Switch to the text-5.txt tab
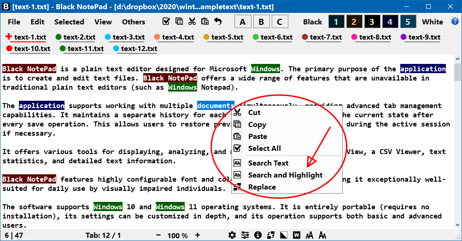462x241 pixels. point(223,37)
